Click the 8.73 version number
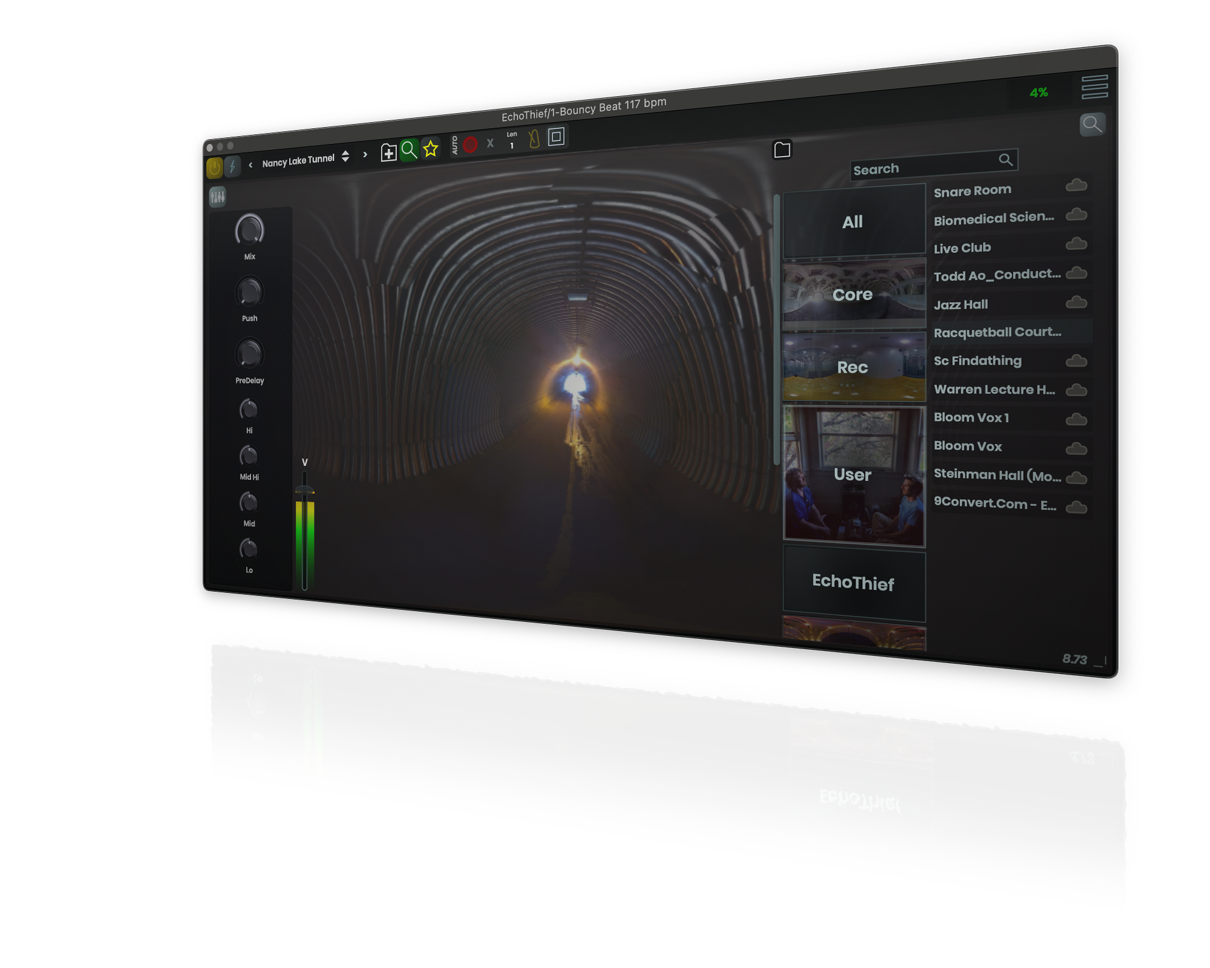This screenshot has height=968, width=1210. [x=1074, y=659]
